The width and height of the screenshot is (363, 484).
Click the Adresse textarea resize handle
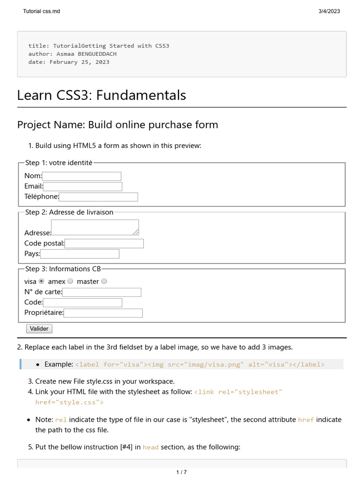tap(136, 232)
